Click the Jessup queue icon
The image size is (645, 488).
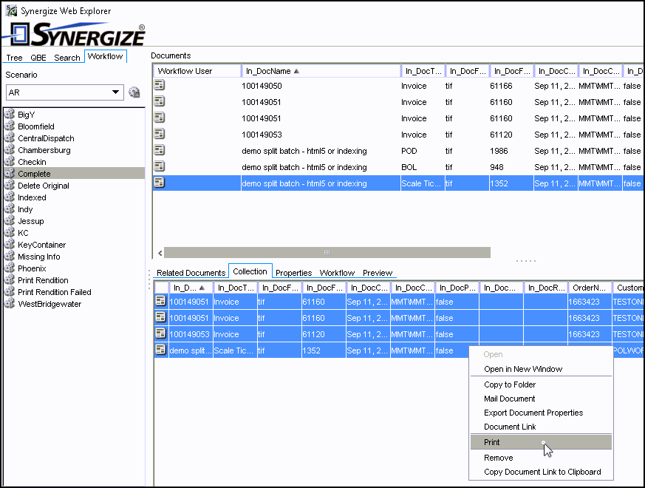click(x=10, y=221)
